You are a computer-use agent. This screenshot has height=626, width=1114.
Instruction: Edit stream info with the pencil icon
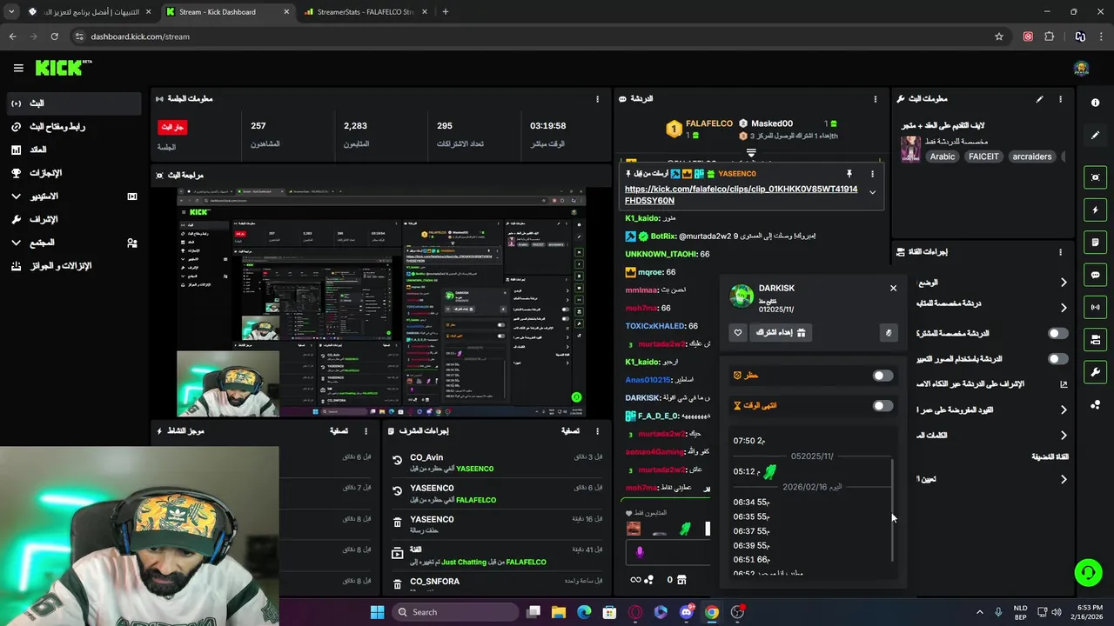1039,99
